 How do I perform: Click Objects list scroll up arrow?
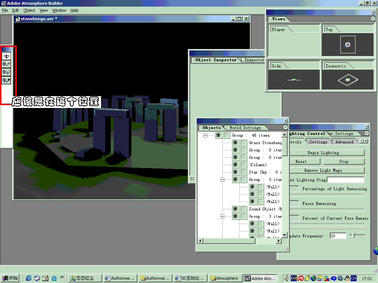285,134
